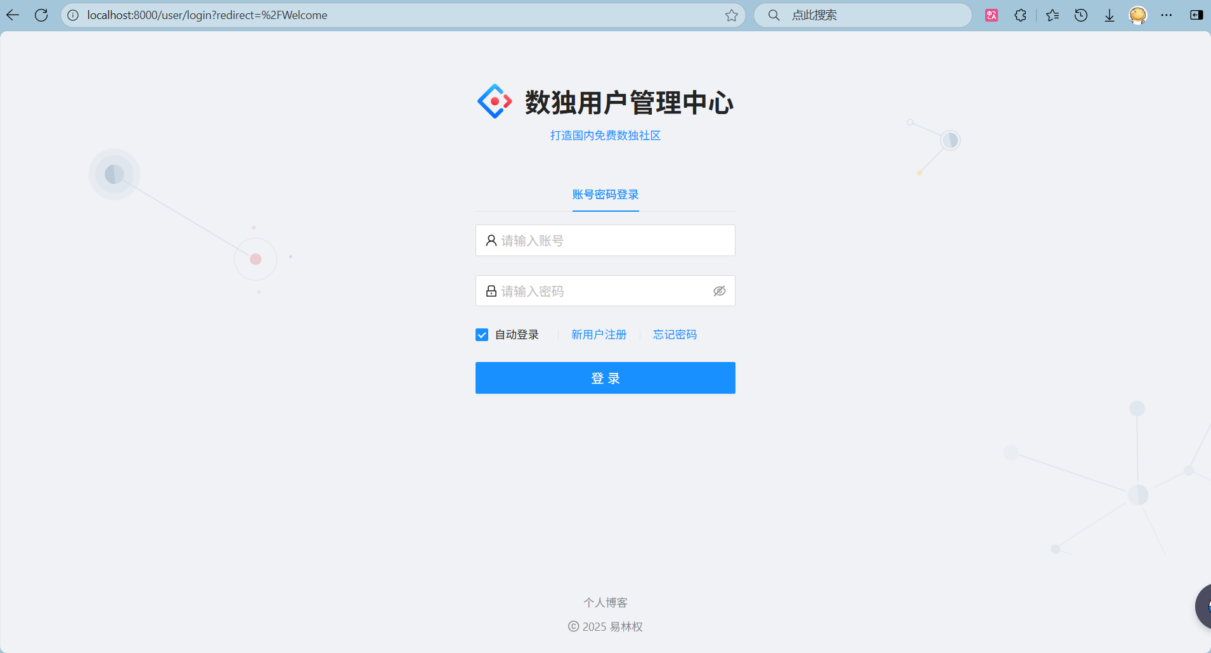Click the 点此搜索 search box
The height and width of the screenshot is (653, 1211).
tap(862, 15)
